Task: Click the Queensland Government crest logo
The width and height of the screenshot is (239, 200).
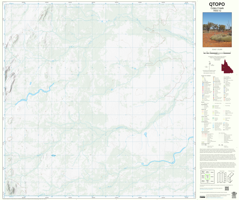Action: tap(234, 195)
